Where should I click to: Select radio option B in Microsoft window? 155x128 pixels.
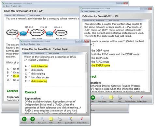click(x=11, y=72)
